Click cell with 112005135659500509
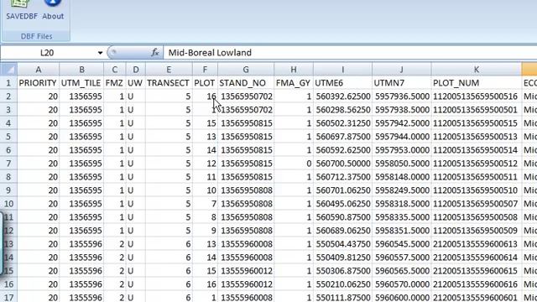537x302 pixels. point(477,231)
